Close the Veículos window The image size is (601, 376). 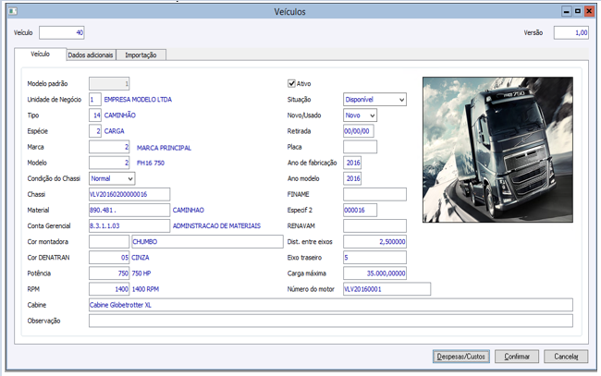(x=589, y=11)
